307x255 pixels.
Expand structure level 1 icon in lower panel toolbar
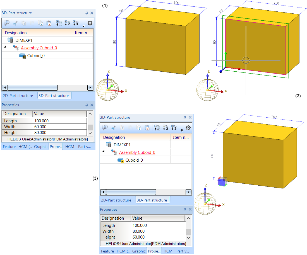coord(157,128)
